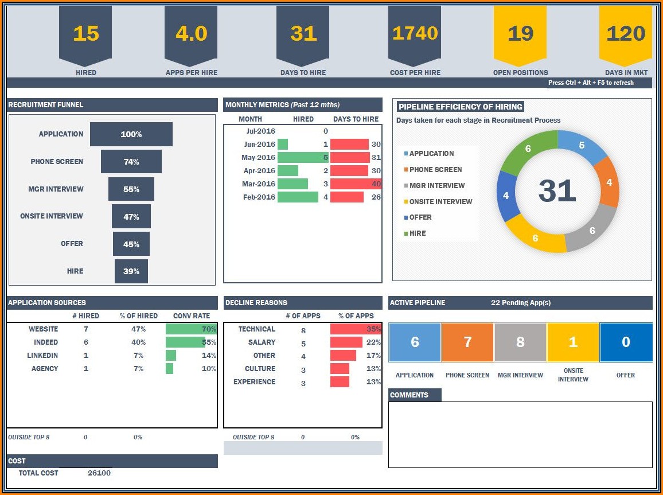
Task: Select the yellow Open Positions 19 badge
Action: tap(520, 34)
